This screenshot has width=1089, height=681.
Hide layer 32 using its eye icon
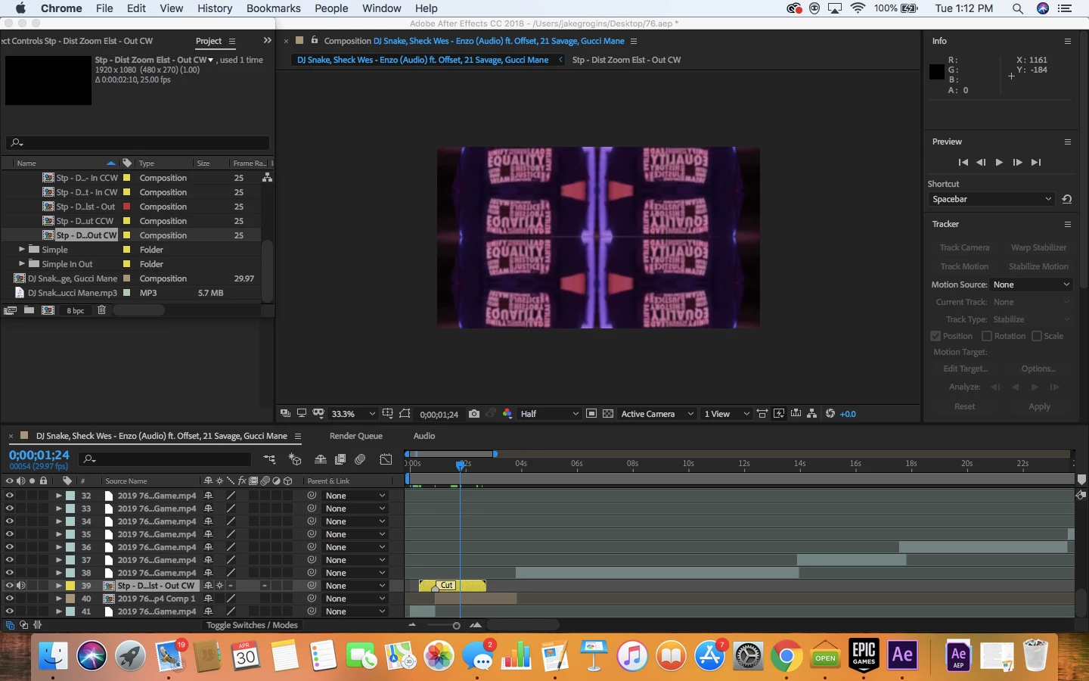point(9,496)
